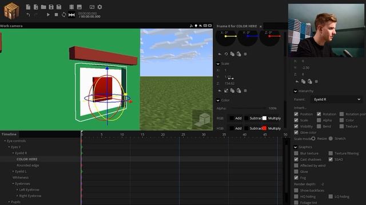The width and height of the screenshot is (366, 205).
Task: Toggle inherit Scale checkbox
Action: click(x=296, y=120)
